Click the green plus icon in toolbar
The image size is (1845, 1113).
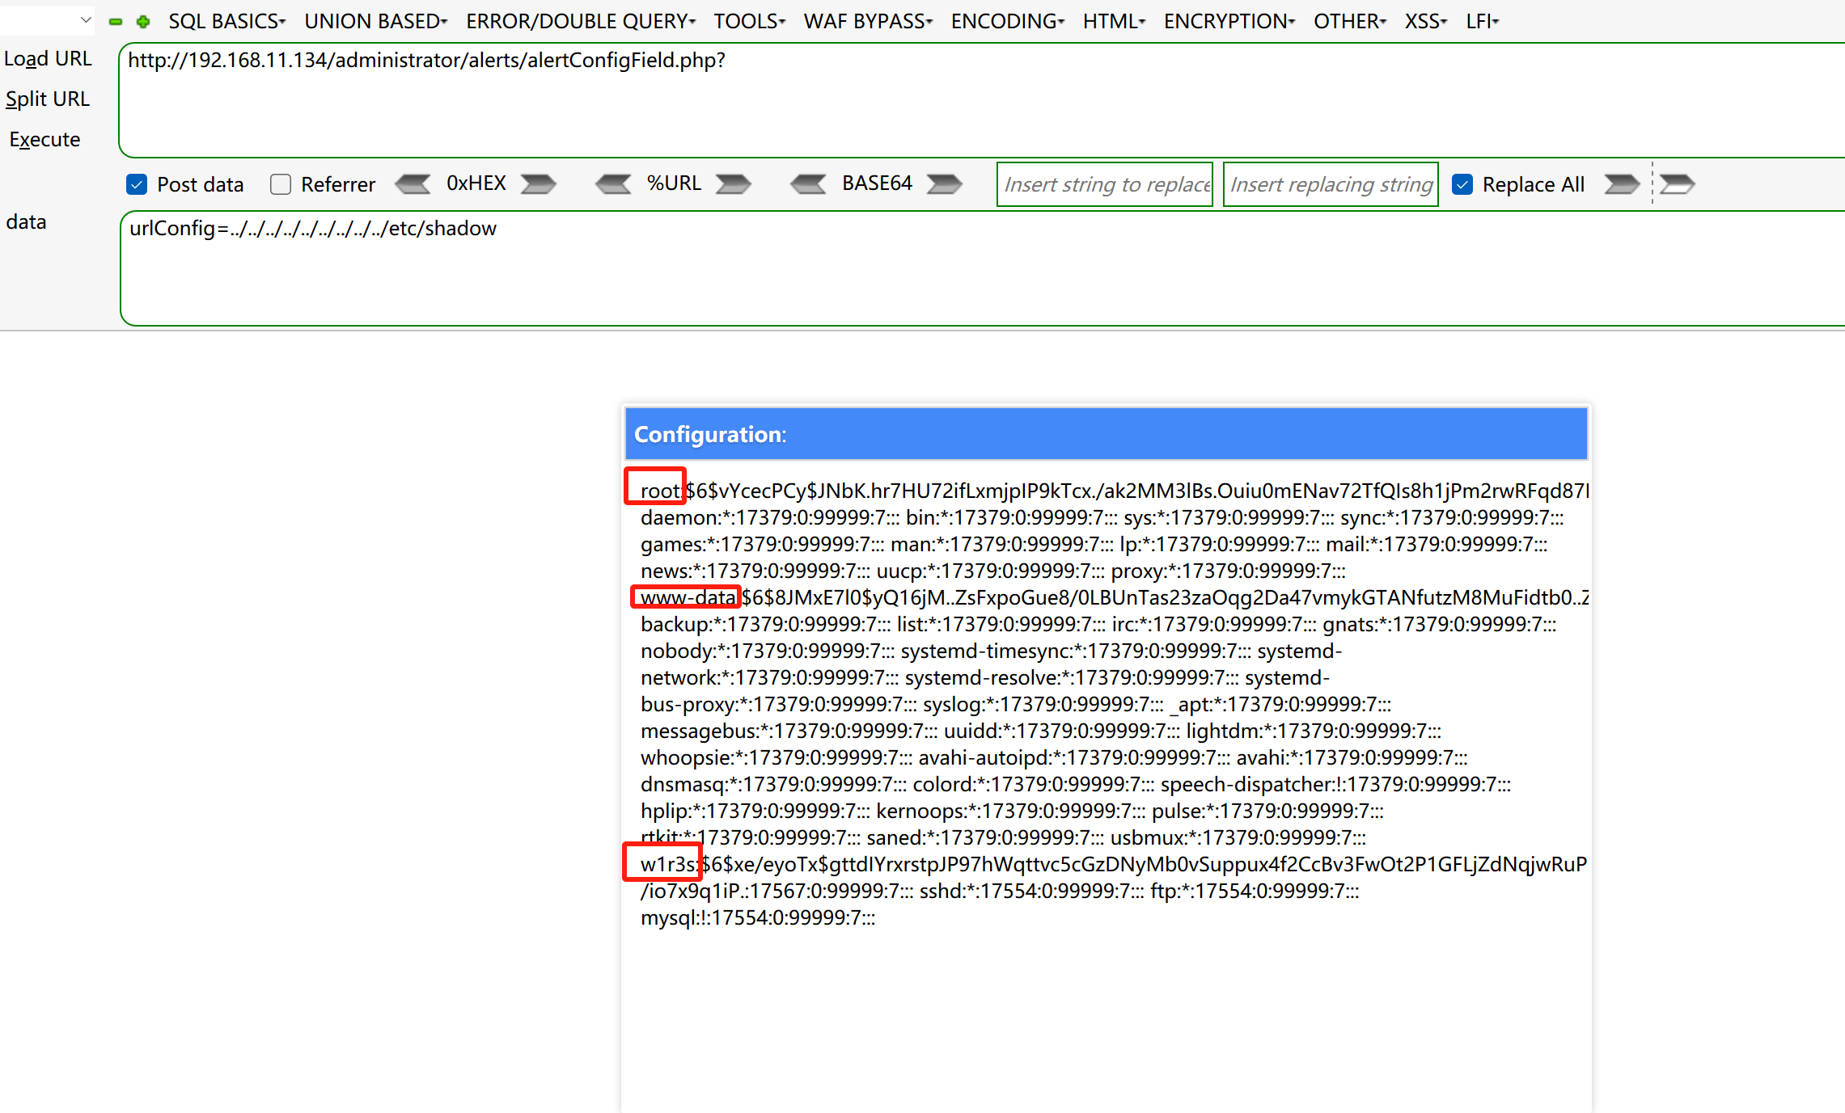coord(143,22)
